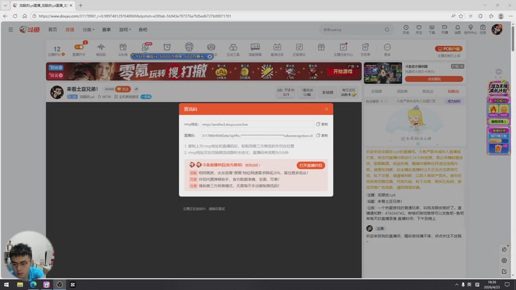
Task: Open the AI礼物 gift tool
Action: (x=123, y=50)
